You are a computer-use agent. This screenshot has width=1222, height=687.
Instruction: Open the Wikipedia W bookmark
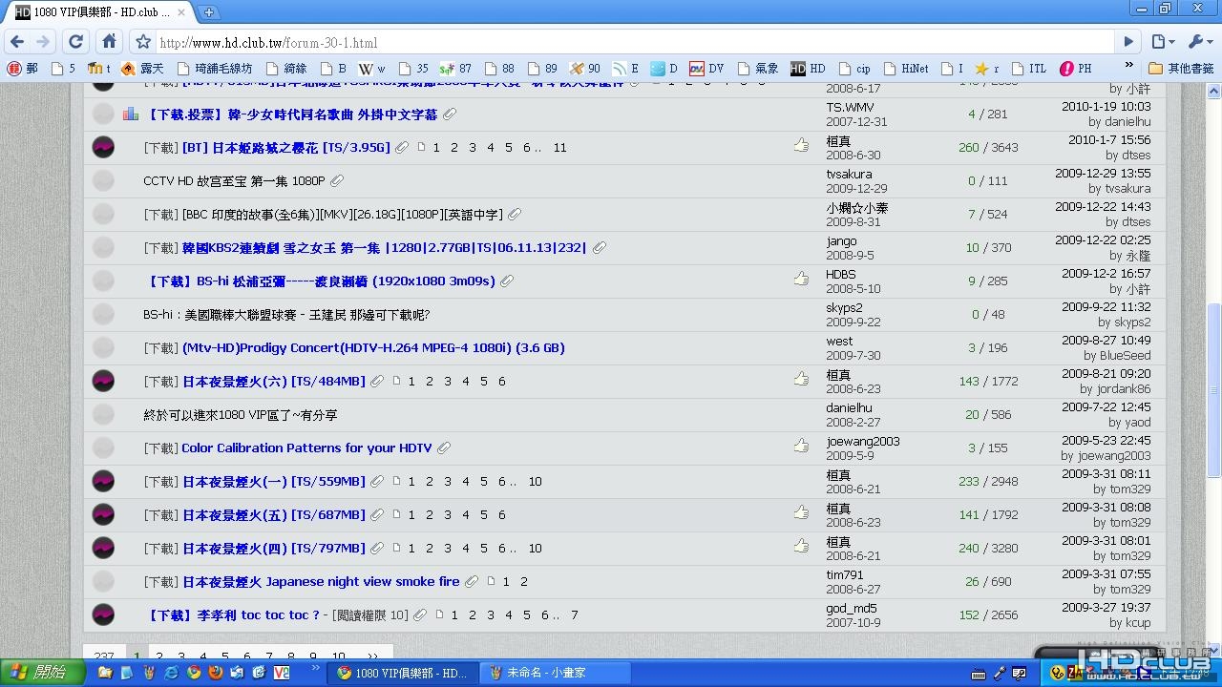pos(372,69)
